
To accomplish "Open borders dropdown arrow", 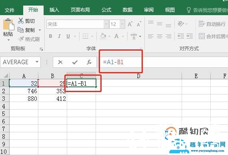I will click(92, 36).
